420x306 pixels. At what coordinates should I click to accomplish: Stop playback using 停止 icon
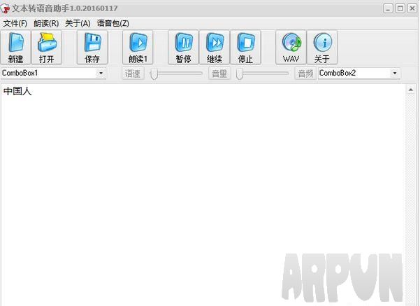(245, 48)
